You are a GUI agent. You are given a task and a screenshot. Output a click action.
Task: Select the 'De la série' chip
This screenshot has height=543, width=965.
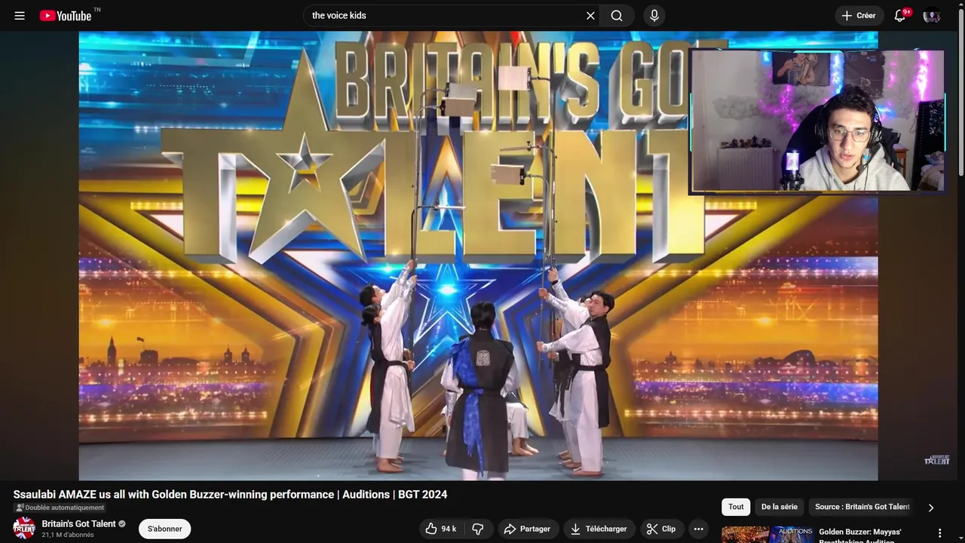click(779, 507)
